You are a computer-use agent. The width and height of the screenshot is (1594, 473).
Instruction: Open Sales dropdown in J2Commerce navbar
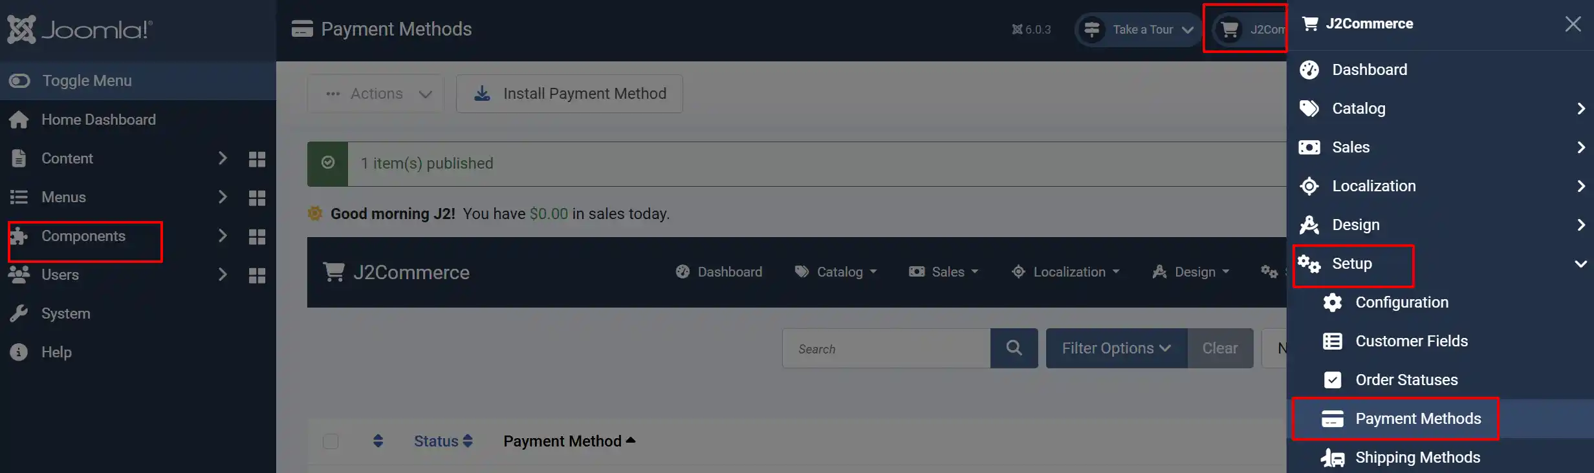[x=944, y=272]
